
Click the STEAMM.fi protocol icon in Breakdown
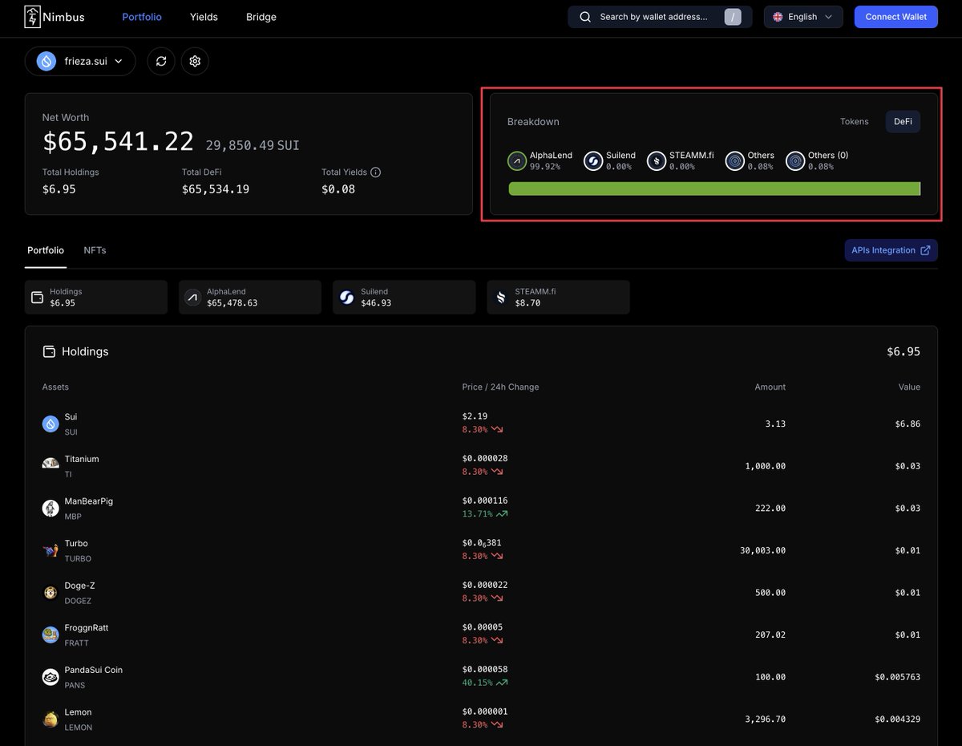pyautogui.click(x=656, y=160)
